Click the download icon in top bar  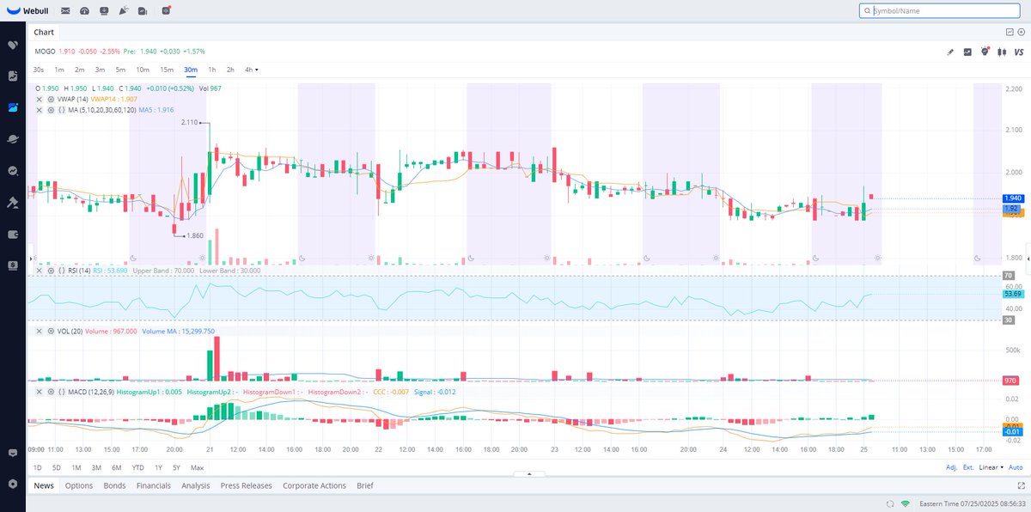pyautogui.click(x=104, y=10)
